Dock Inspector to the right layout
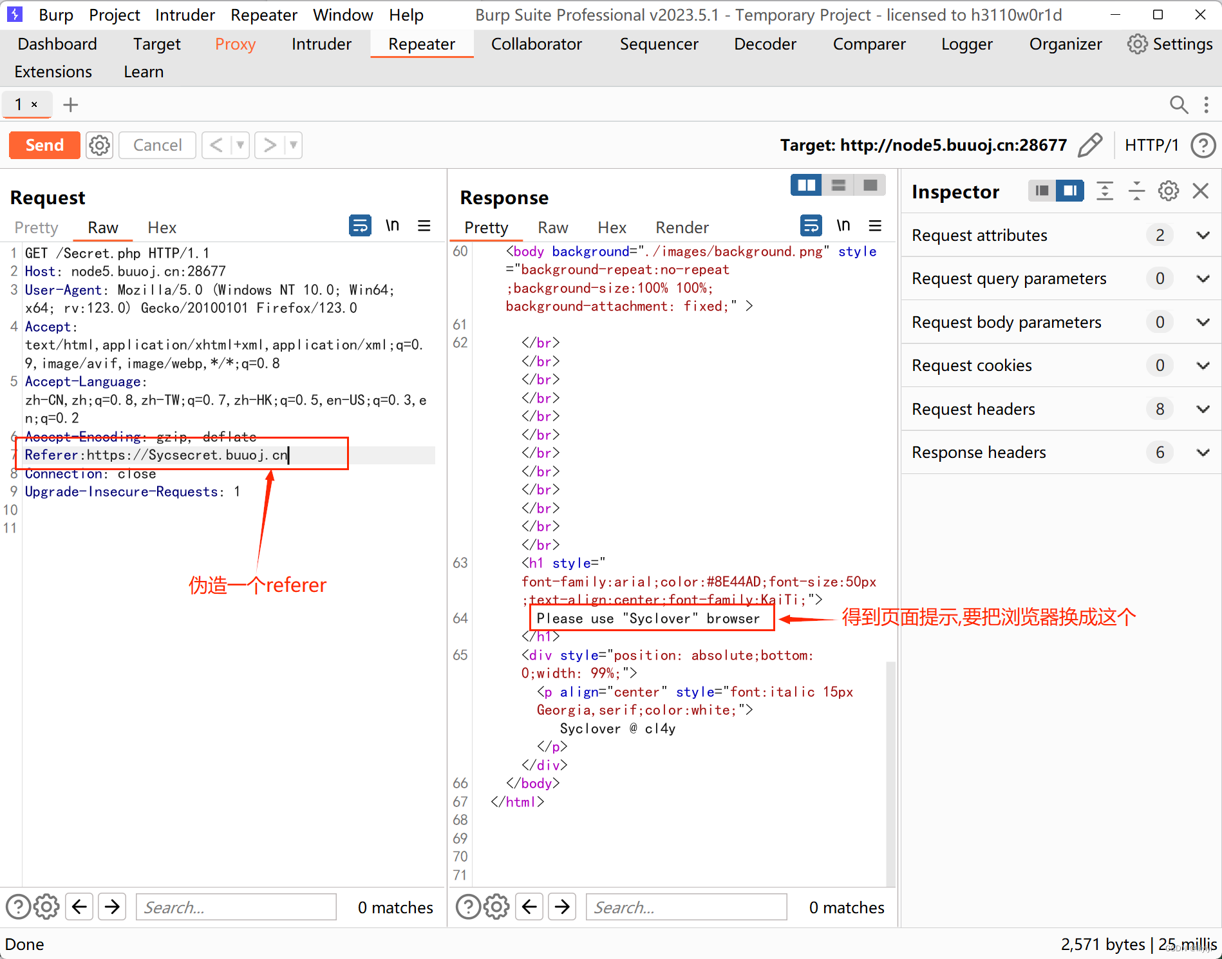Viewport: 1222px width, 959px height. [1069, 191]
